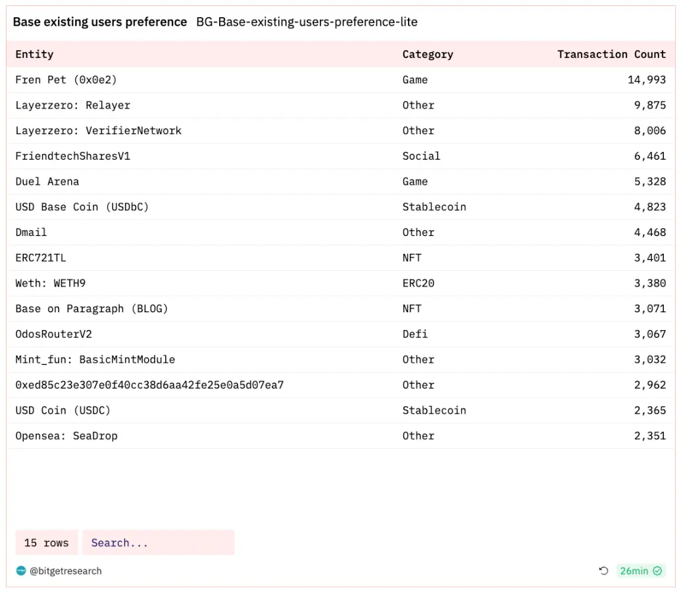Click the bitgetresearch avatar icon
Image resolution: width=681 pixels, height=595 pixels.
21,571
